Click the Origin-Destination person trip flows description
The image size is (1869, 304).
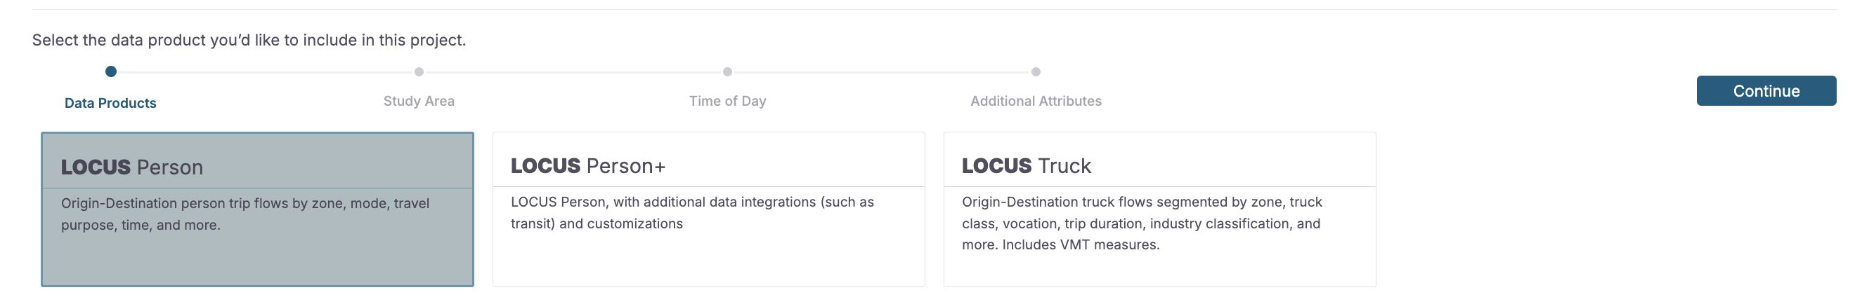[x=245, y=214]
